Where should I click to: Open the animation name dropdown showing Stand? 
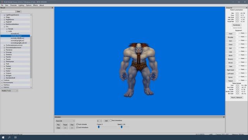point(65,121)
